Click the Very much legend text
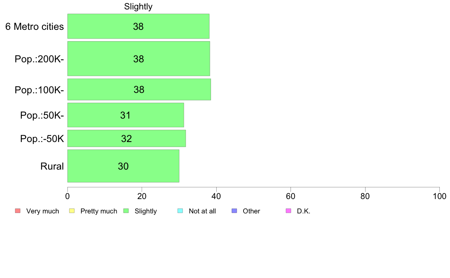The width and height of the screenshot is (450, 278). click(x=42, y=211)
